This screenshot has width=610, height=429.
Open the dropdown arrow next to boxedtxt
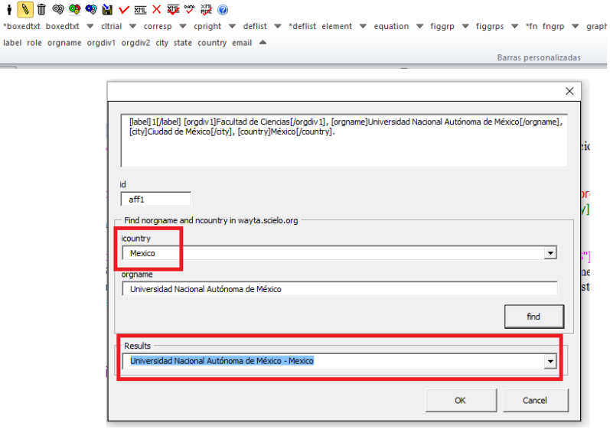coord(89,27)
